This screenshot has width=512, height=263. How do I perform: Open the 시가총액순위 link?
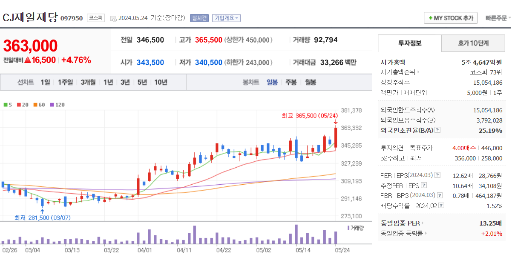click(x=400, y=72)
